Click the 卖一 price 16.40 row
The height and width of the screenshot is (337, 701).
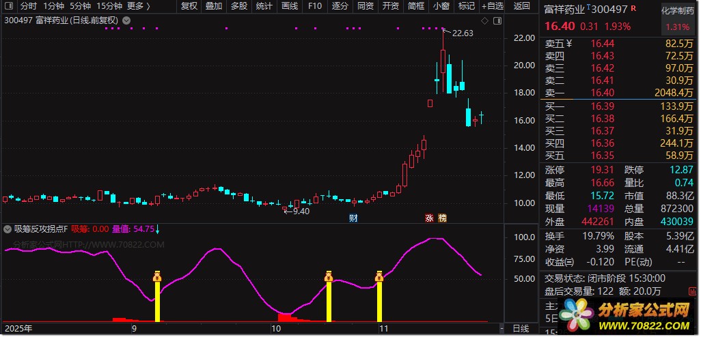[x=619, y=93]
